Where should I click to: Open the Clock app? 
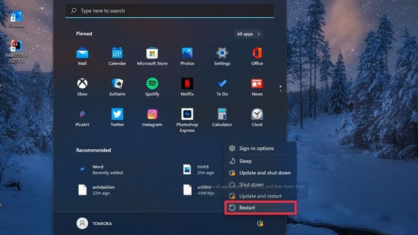[x=257, y=117]
